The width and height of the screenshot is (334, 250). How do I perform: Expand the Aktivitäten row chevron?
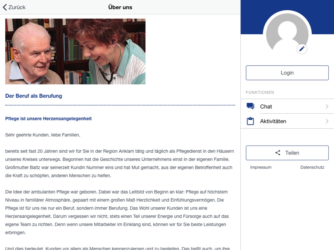pyautogui.click(x=327, y=121)
